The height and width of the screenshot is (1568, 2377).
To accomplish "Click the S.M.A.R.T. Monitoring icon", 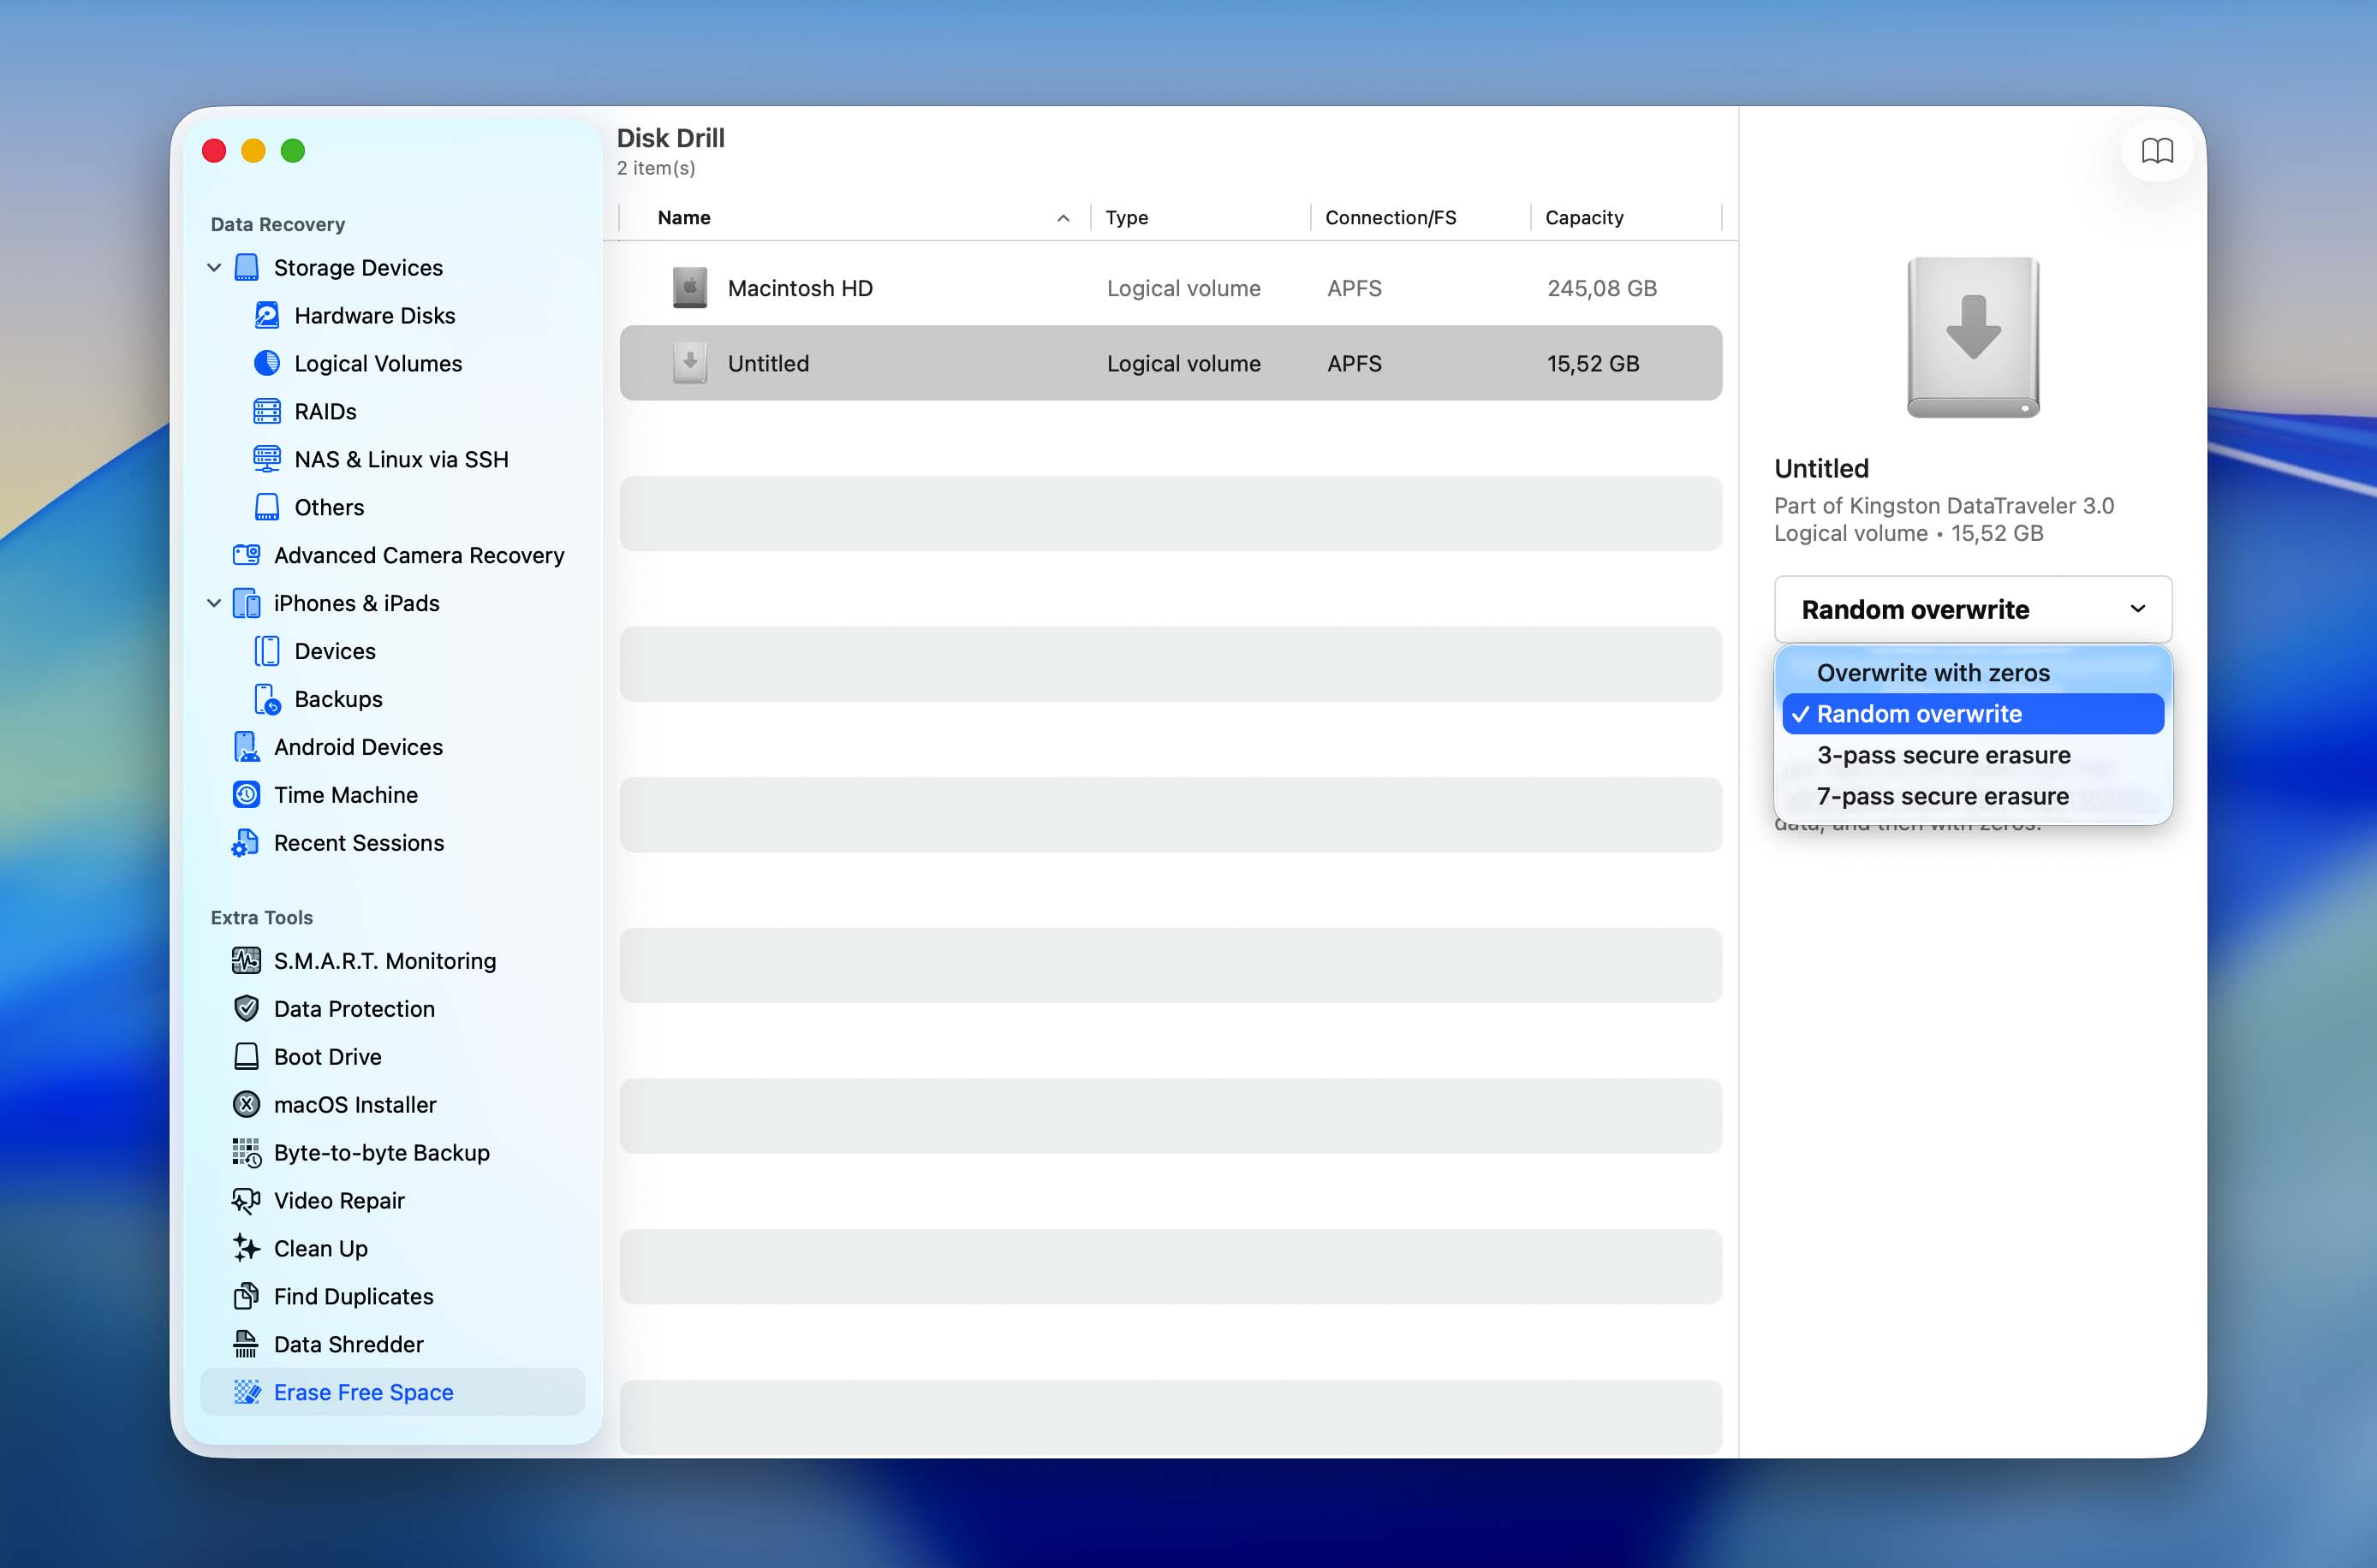I will 246,961.
